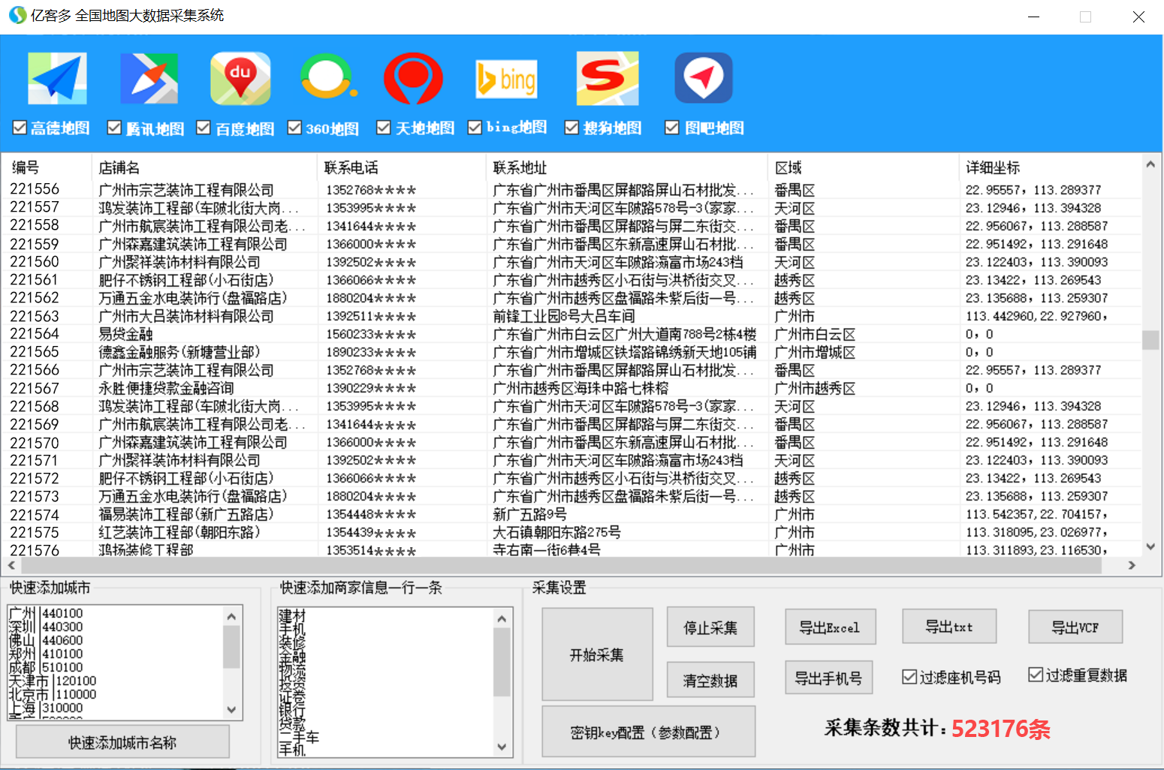Uncheck the bing地图 checkbox
The height and width of the screenshot is (770, 1164).
point(474,128)
